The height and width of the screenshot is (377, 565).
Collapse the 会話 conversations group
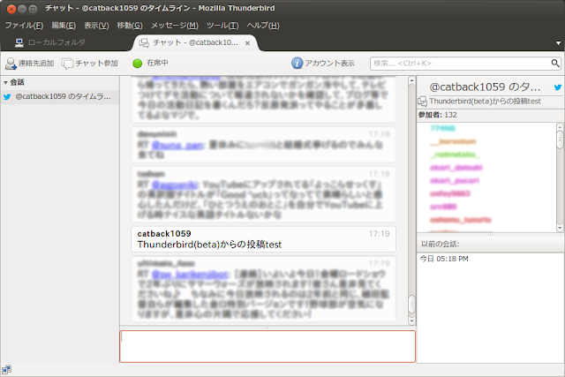(x=5, y=82)
